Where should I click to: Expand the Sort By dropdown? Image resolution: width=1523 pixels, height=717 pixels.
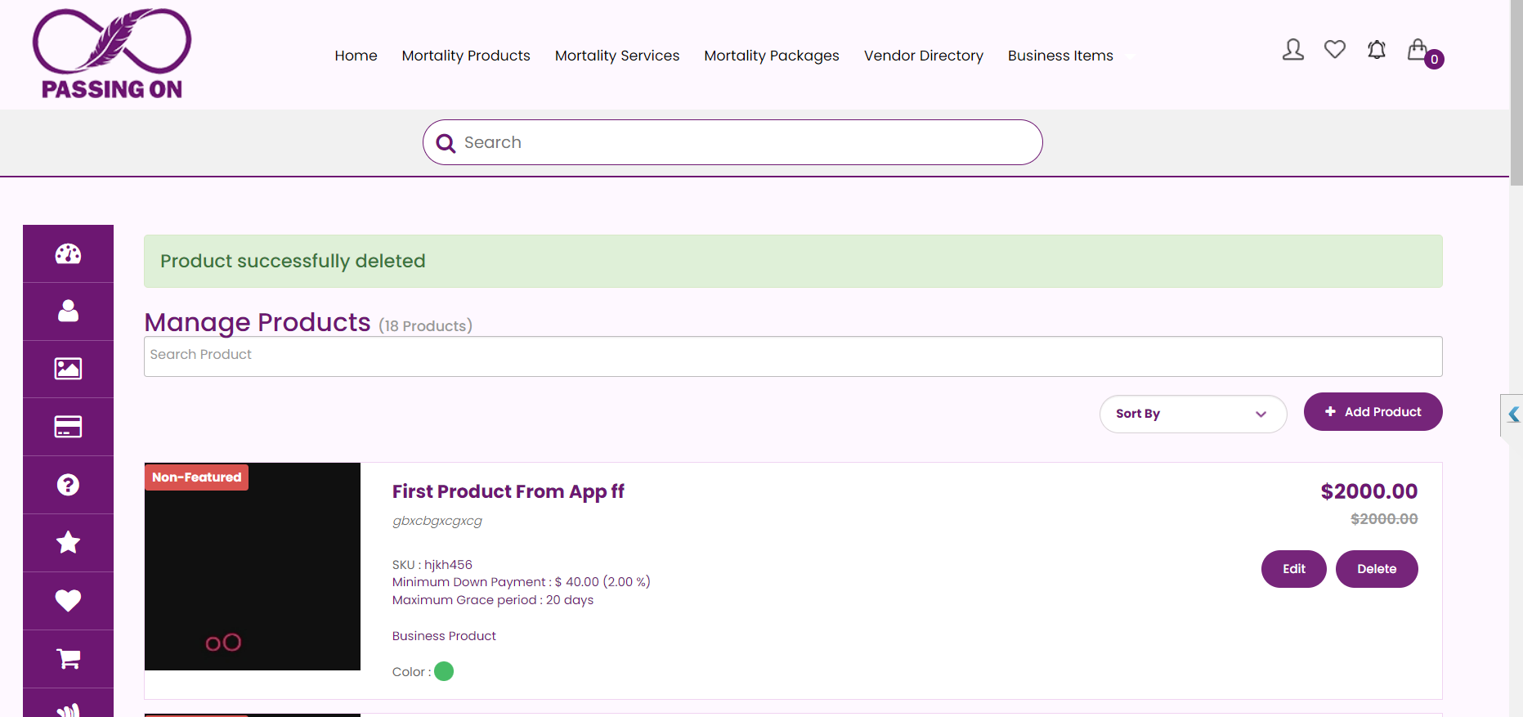coord(1192,414)
